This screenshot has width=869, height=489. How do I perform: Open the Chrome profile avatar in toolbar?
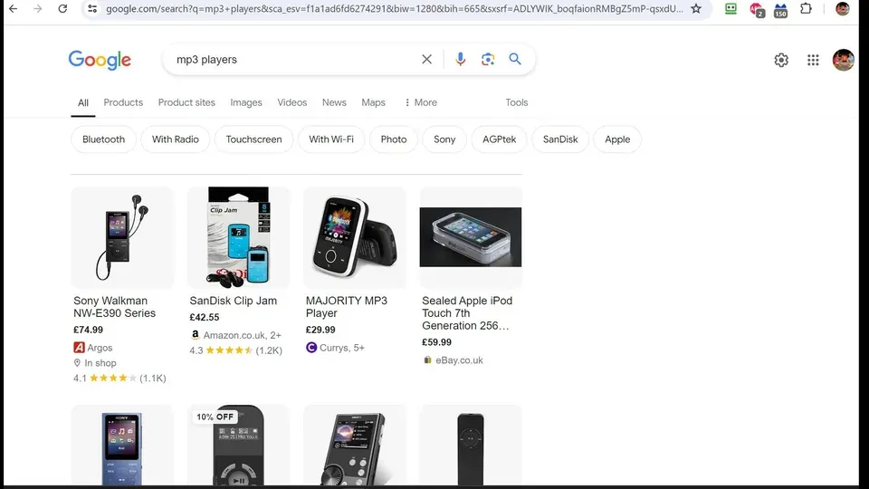click(x=843, y=9)
